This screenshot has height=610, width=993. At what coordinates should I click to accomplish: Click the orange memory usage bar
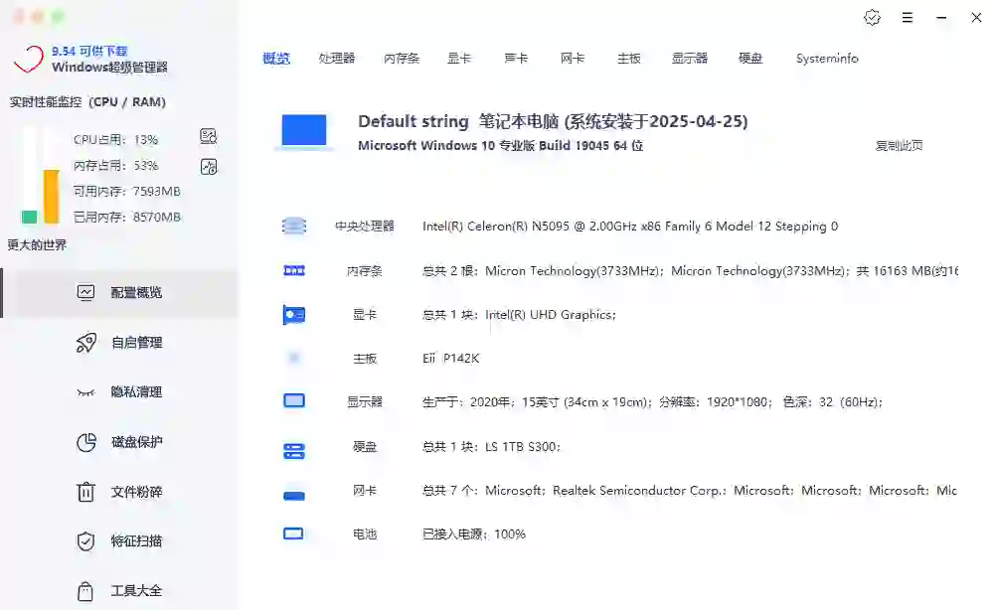[x=52, y=196]
